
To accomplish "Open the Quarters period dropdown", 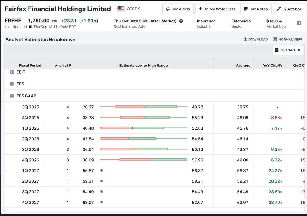I will pyautogui.click(x=287, y=50).
